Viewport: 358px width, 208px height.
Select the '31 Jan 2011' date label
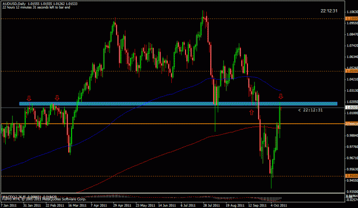coord(32,205)
